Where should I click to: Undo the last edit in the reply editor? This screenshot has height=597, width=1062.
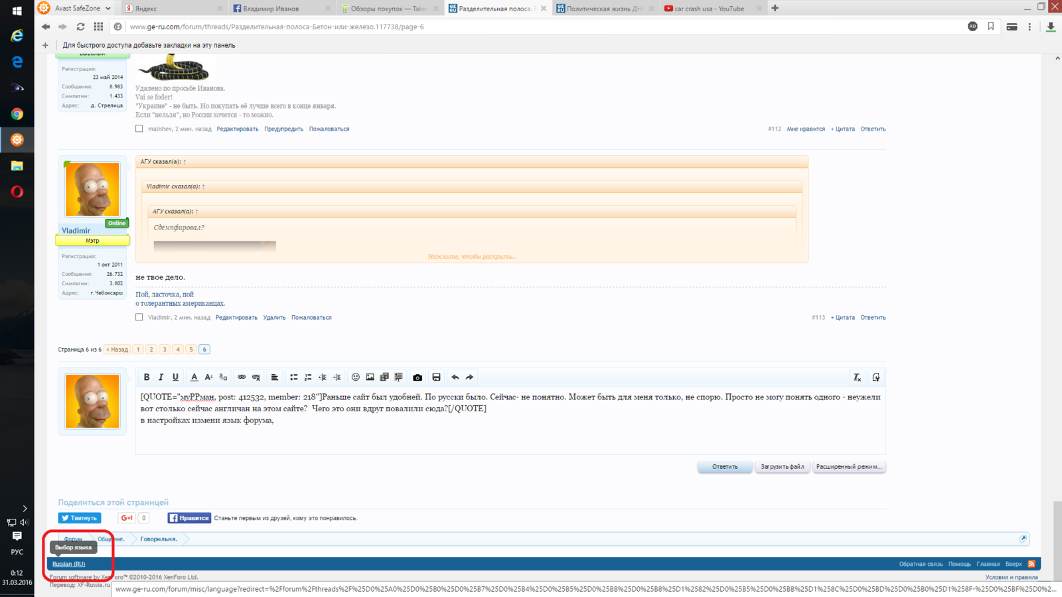[x=455, y=377]
